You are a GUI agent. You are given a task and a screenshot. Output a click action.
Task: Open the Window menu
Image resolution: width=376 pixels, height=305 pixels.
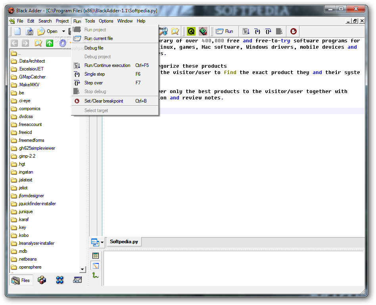click(125, 21)
